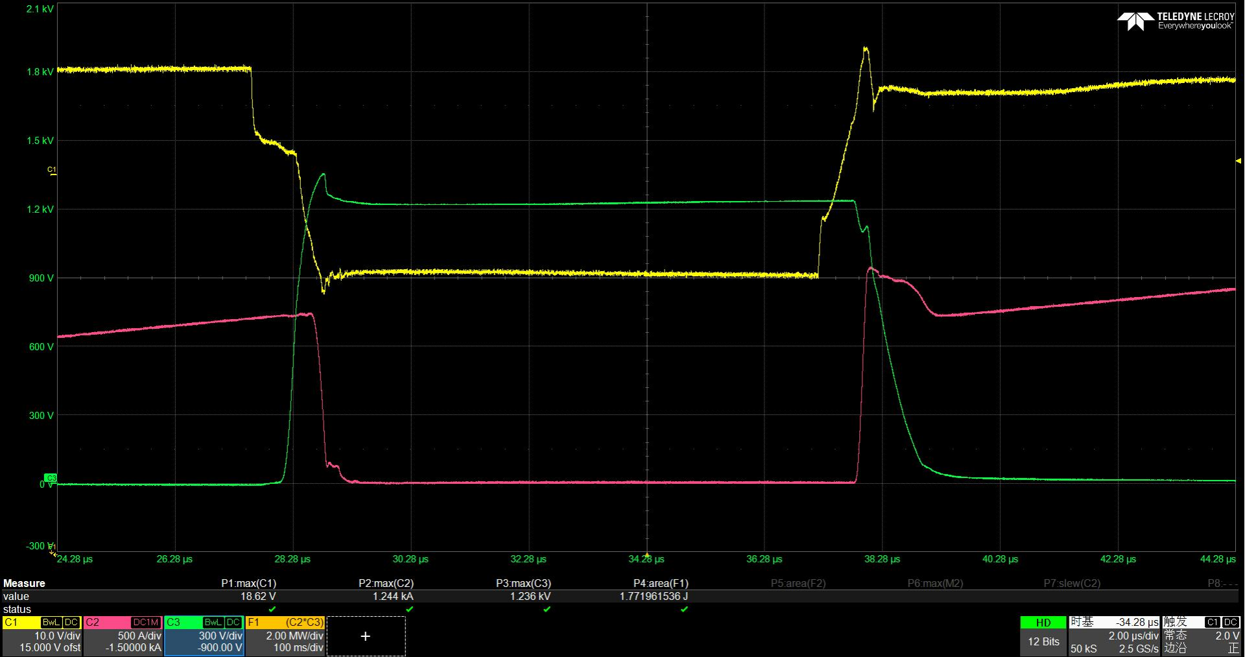The height and width of the screenshot is (657, 1245).
Task: Open the trigger (触发) descriptor box
Action: pyautogui.click(x=1201, y=635)
